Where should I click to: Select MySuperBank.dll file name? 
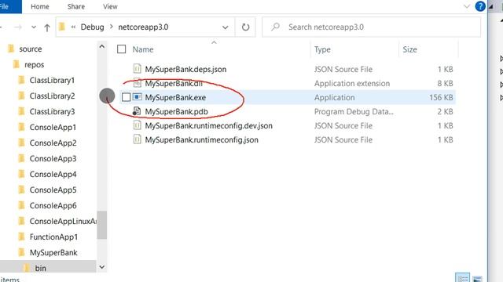174,84
